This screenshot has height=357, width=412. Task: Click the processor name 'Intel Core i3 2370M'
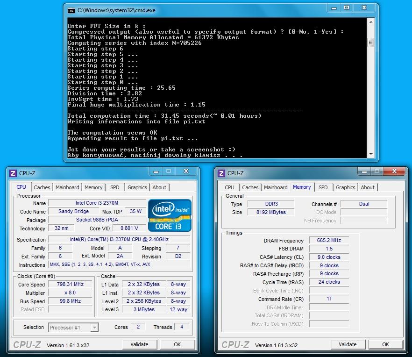[x=97, y=203]
